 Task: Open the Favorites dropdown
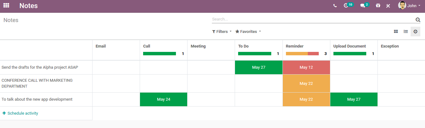[248, 31]
